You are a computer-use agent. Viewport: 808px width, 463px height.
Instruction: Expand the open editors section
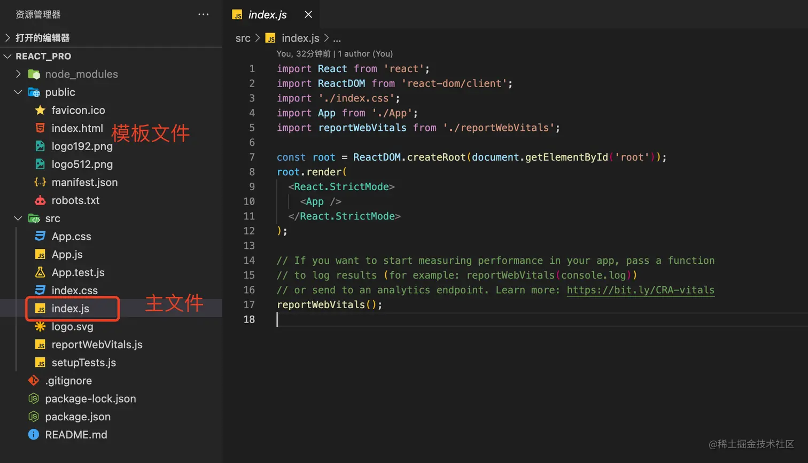tap(7, 38)
